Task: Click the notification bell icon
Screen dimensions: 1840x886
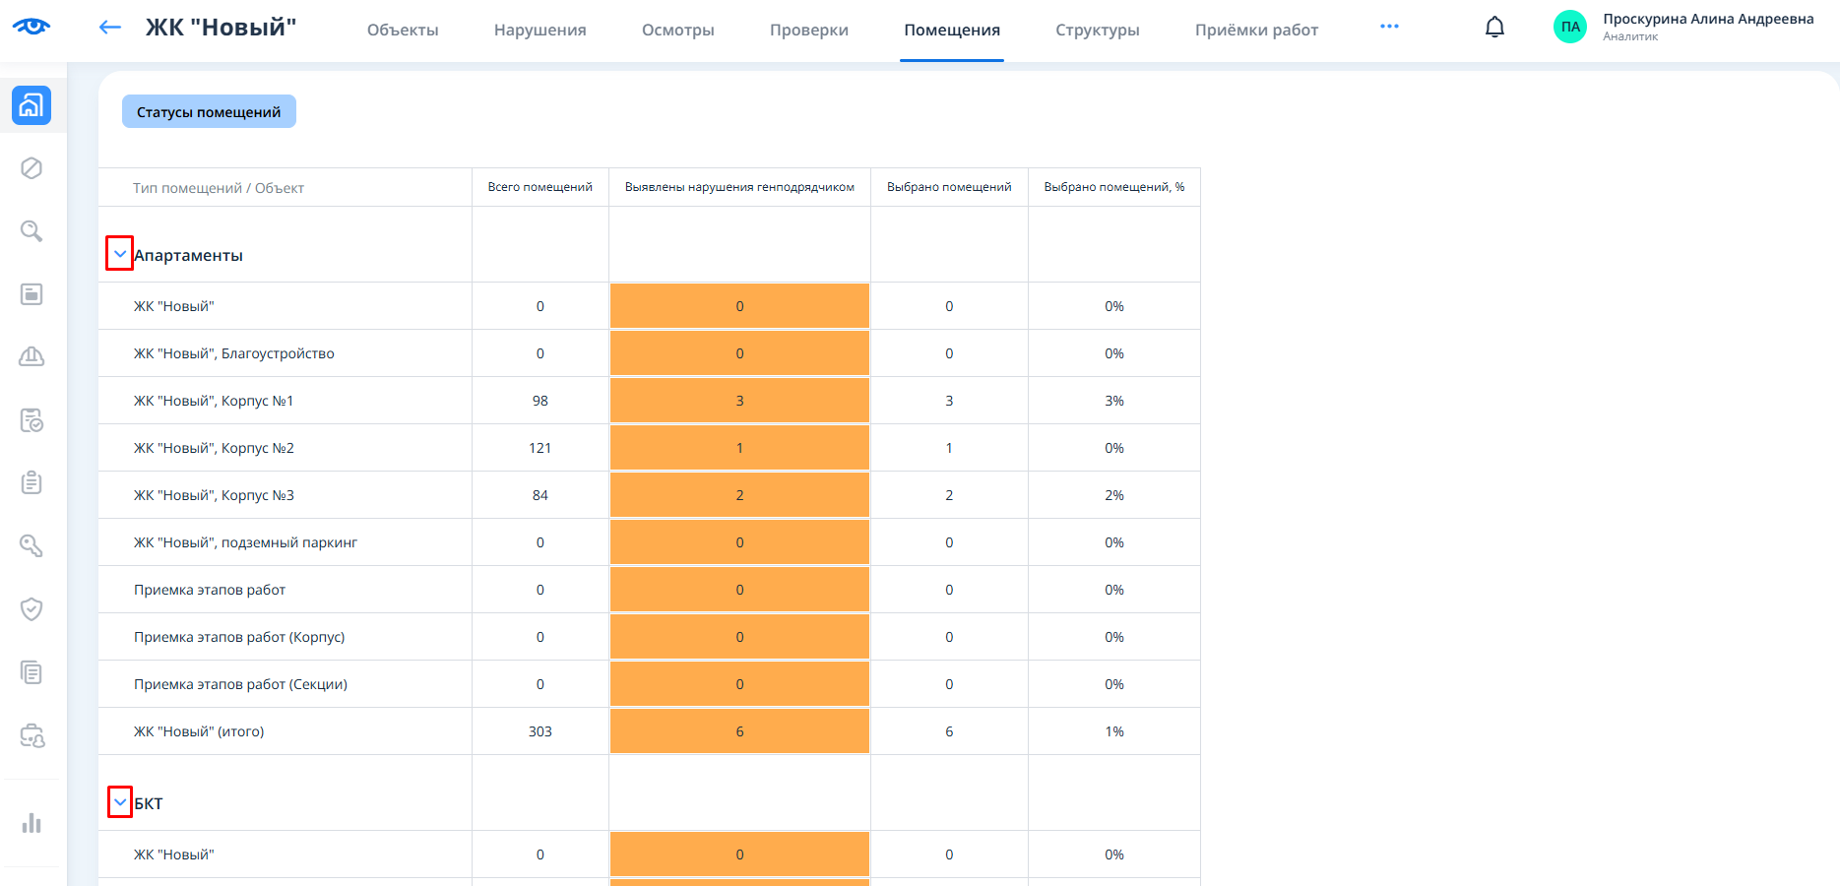Action: [1494, 28]
